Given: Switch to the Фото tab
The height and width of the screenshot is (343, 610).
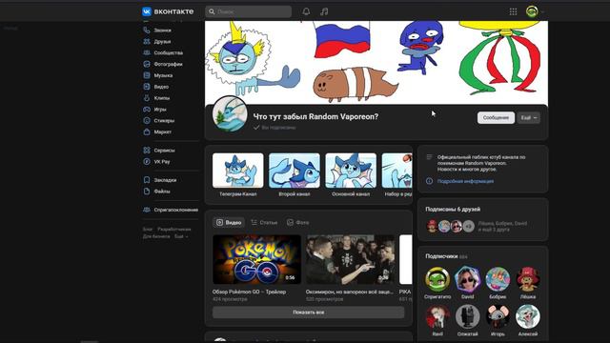Looking at the screenshot, I should (x=297, y=222).
